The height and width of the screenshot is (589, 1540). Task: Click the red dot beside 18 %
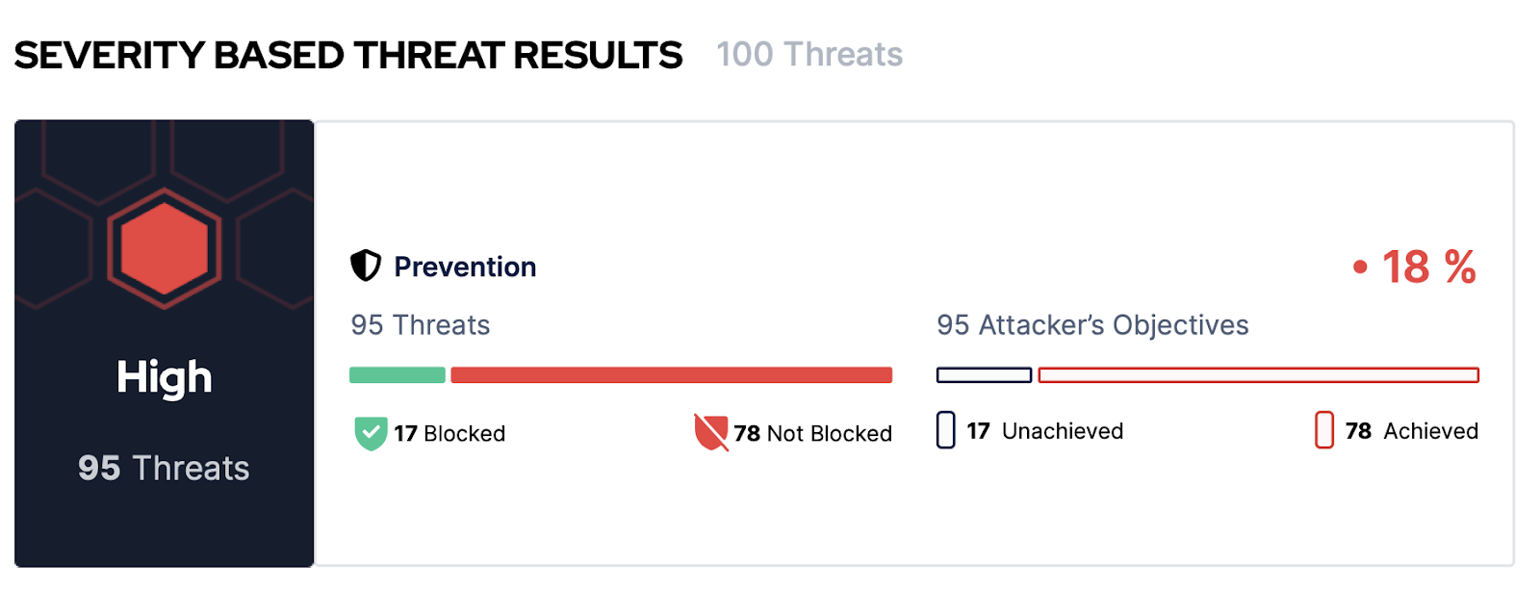[1360, 268]
